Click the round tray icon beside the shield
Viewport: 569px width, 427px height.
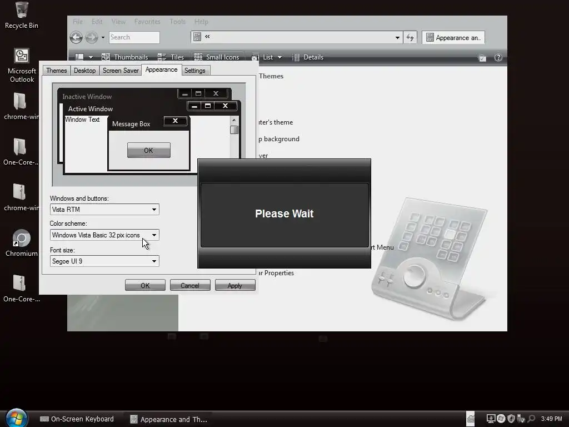tap(501, 419)
